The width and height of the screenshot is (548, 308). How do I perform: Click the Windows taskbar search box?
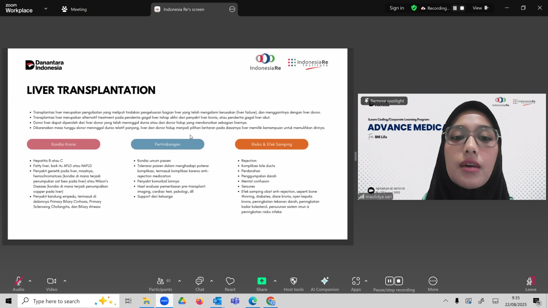point(57,301)
